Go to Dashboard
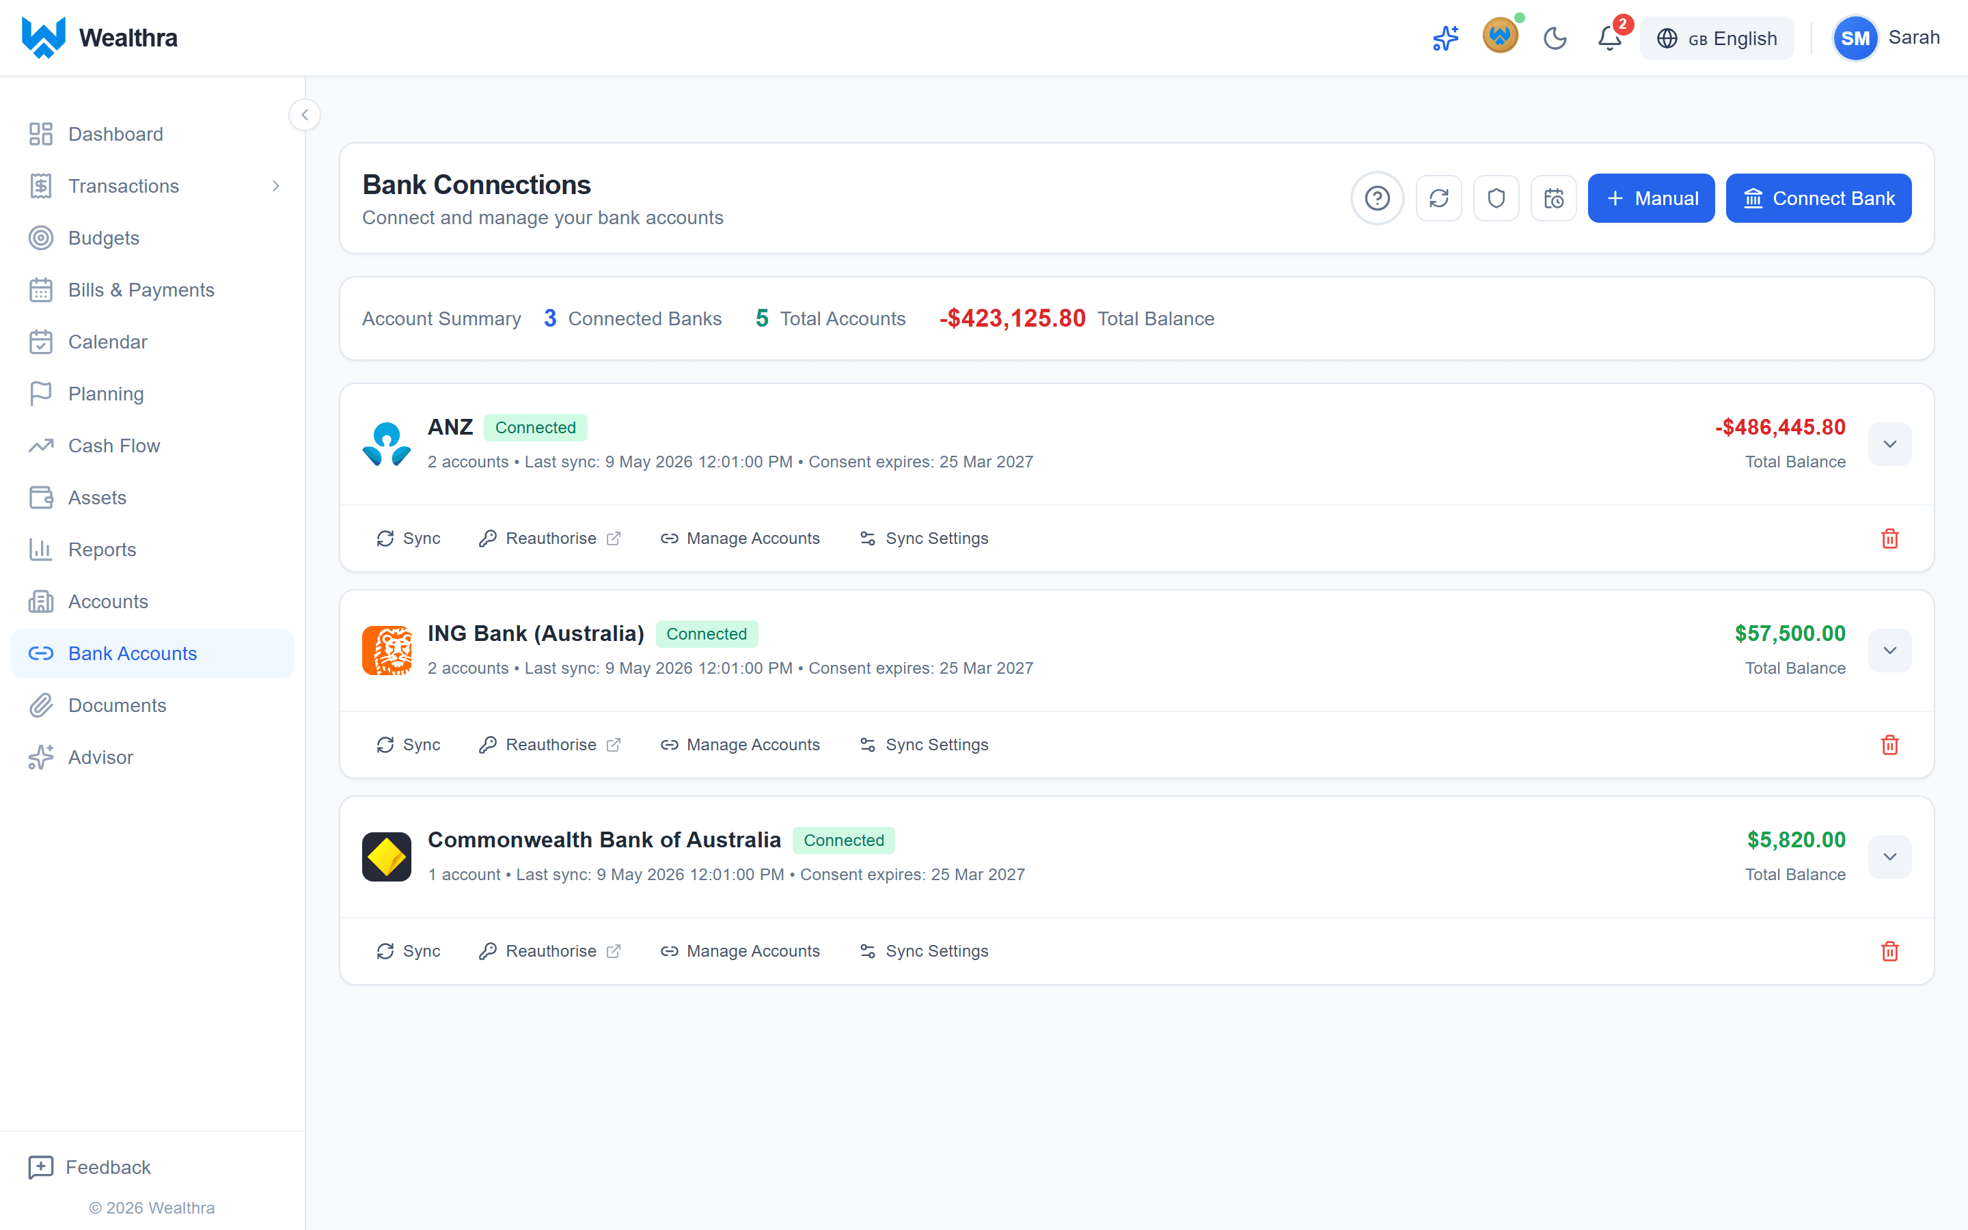1968x1230 pixels. (x=152, y=134)
